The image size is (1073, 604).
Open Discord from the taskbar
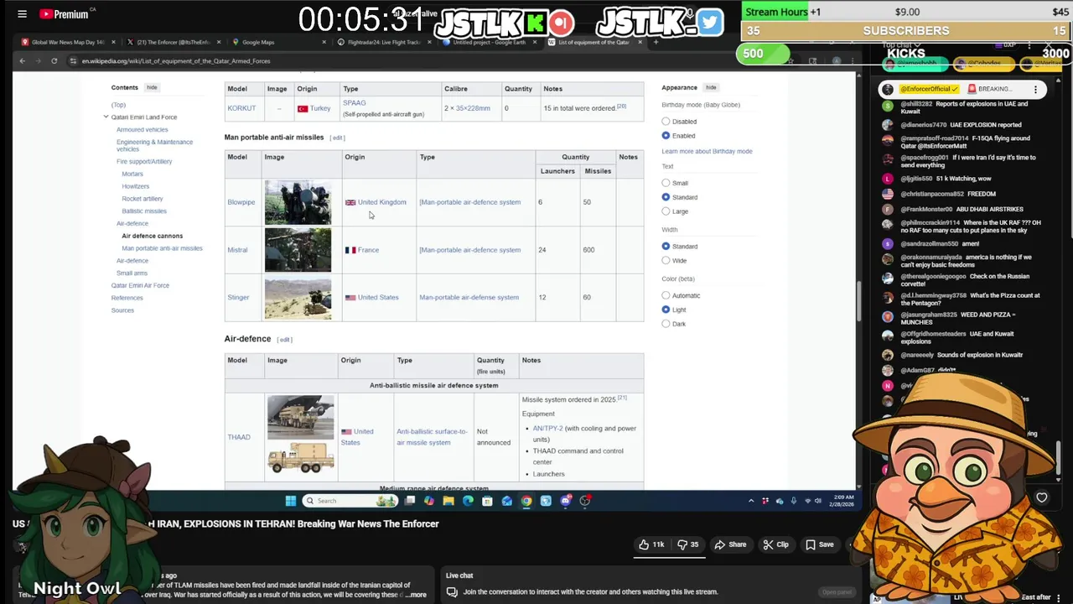(565, 501)
